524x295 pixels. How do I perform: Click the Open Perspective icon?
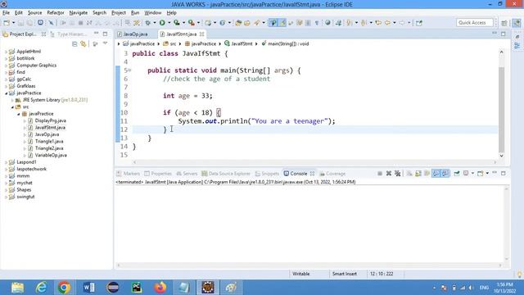[x=504, y=23]
